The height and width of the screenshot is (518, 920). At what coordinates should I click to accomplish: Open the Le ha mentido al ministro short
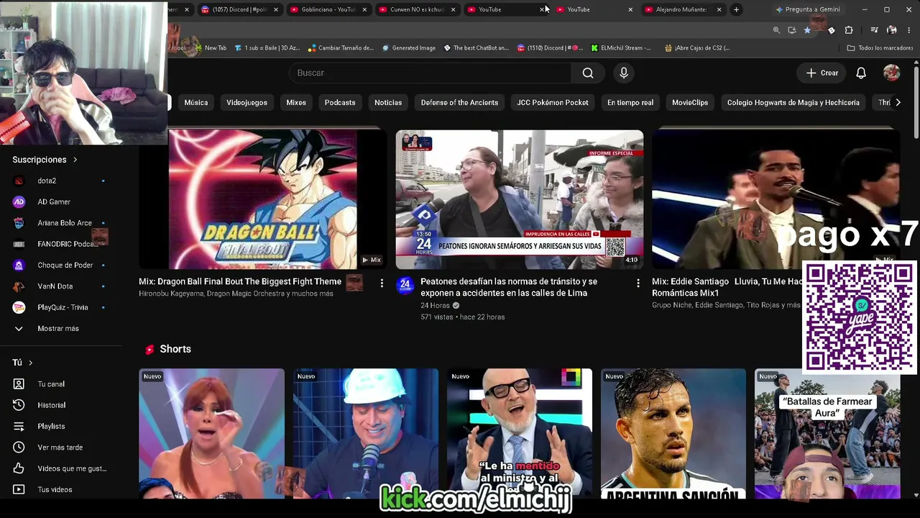coord(520,434)
